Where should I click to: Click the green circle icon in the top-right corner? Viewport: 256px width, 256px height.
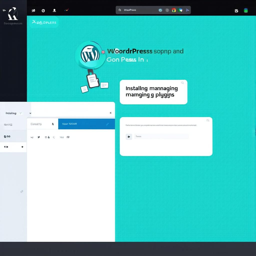(x=246, y=10)
